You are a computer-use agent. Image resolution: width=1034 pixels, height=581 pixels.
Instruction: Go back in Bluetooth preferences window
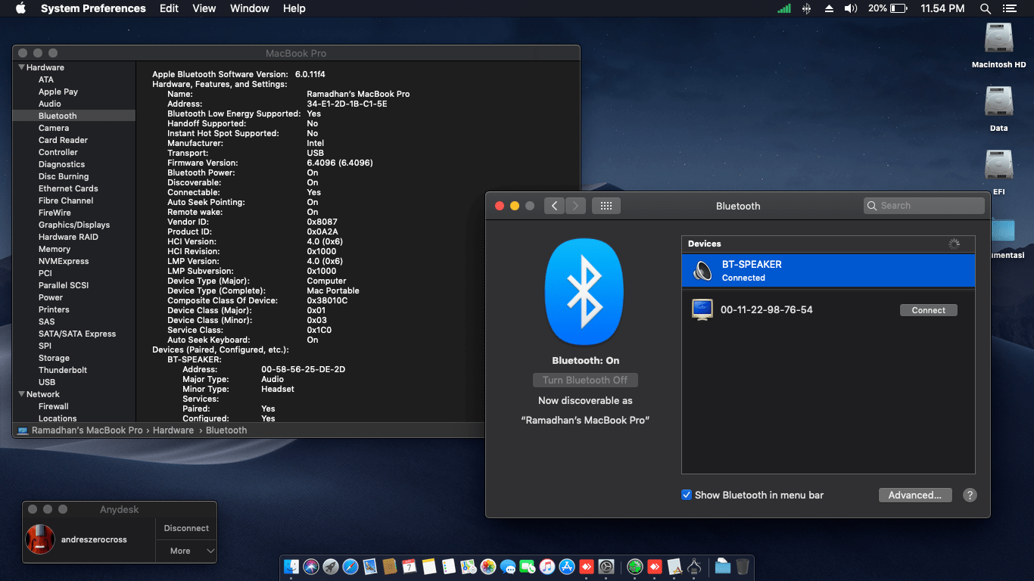click(554, 206)
